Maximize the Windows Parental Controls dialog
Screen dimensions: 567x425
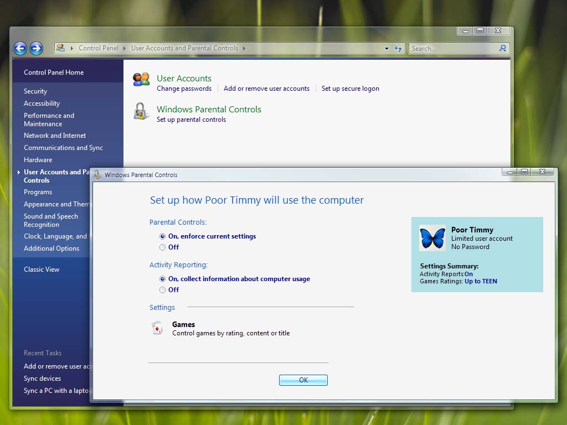click(x=524, y=172)
